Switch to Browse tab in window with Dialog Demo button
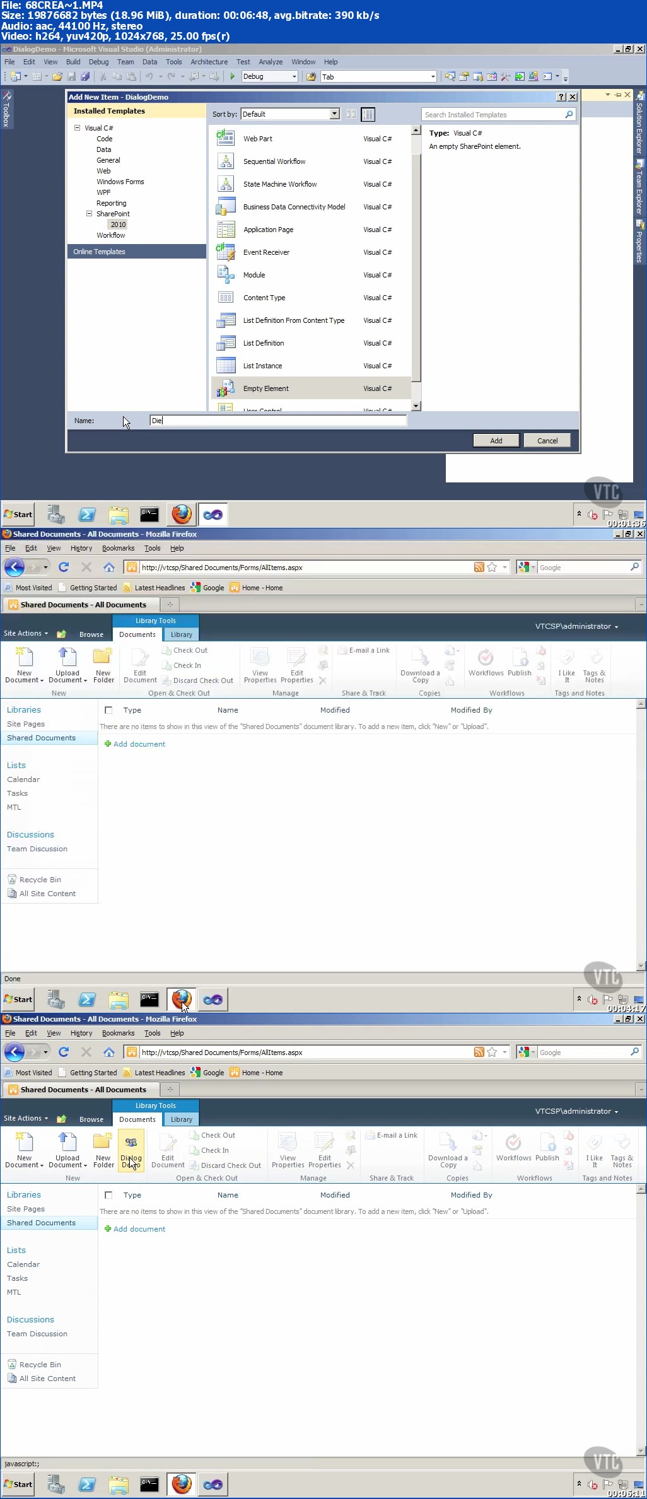647x1499 pixels. click(91, 1119)
